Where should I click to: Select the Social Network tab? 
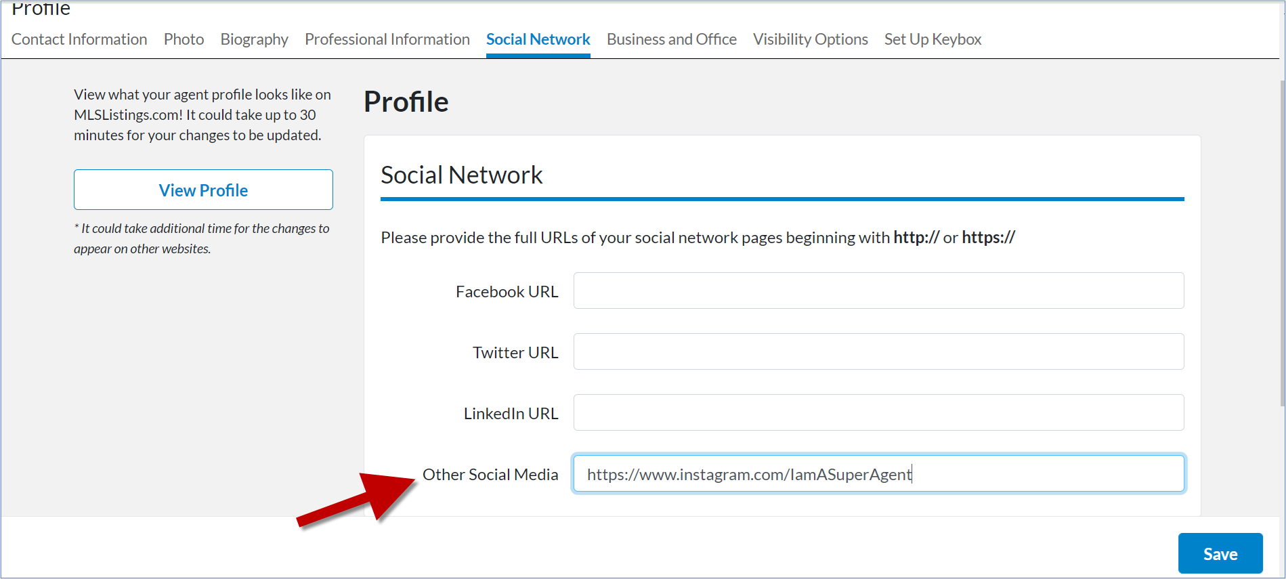click(538, 39)
